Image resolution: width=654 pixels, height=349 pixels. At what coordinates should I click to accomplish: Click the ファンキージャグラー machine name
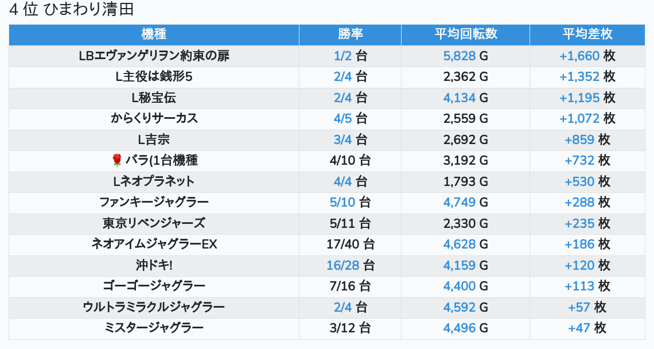[154, 202]
